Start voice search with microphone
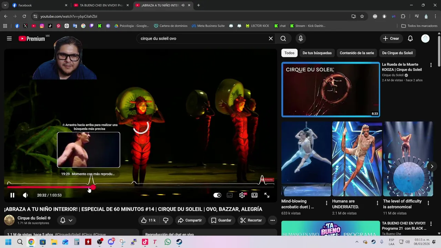 pos(301,39)
